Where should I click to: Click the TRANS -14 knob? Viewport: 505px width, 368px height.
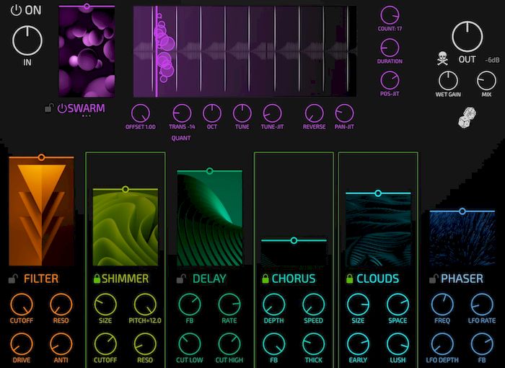pos(182,113)
